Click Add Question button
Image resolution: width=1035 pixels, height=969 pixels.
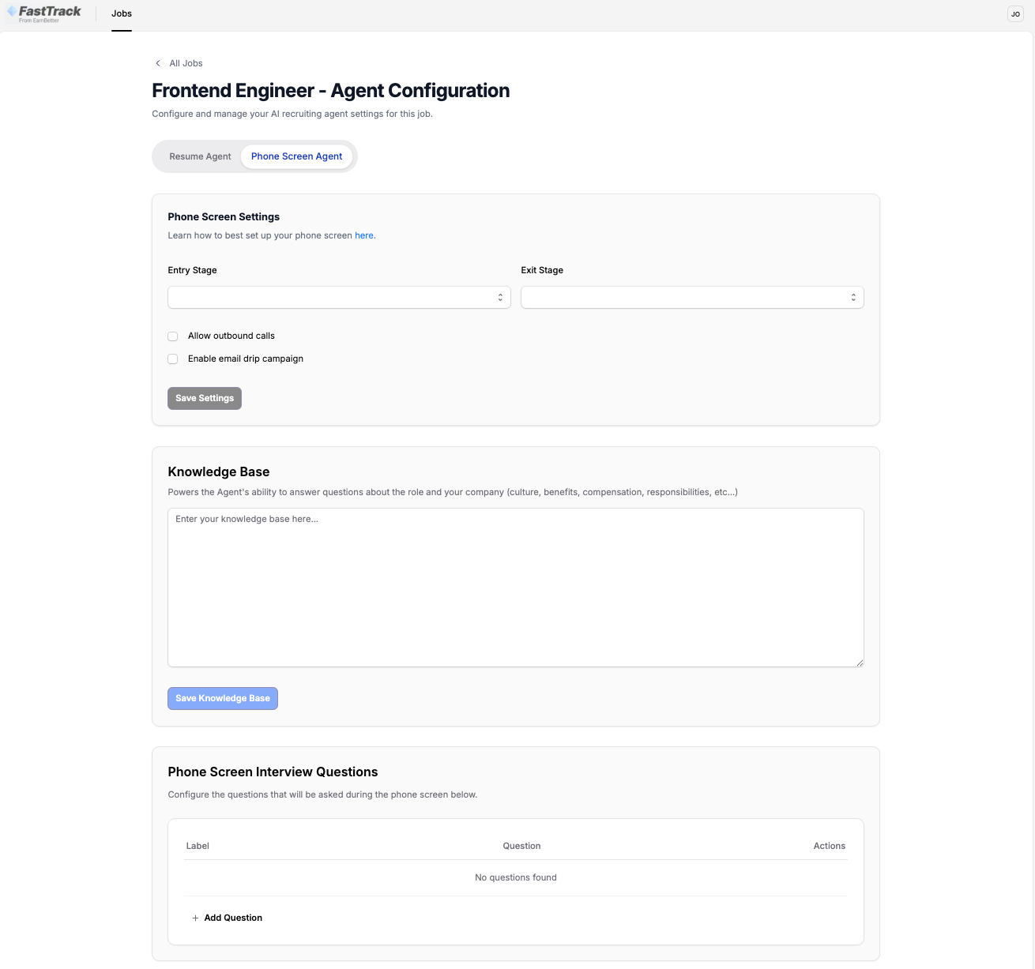click(227, 918)
